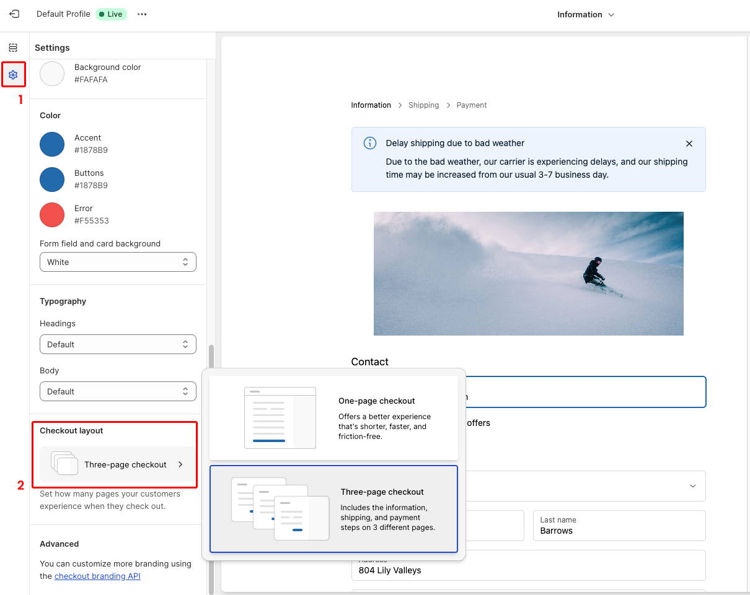
Task: Click the Live status badge
Action: pyautogui.click(x=112, y=14)
